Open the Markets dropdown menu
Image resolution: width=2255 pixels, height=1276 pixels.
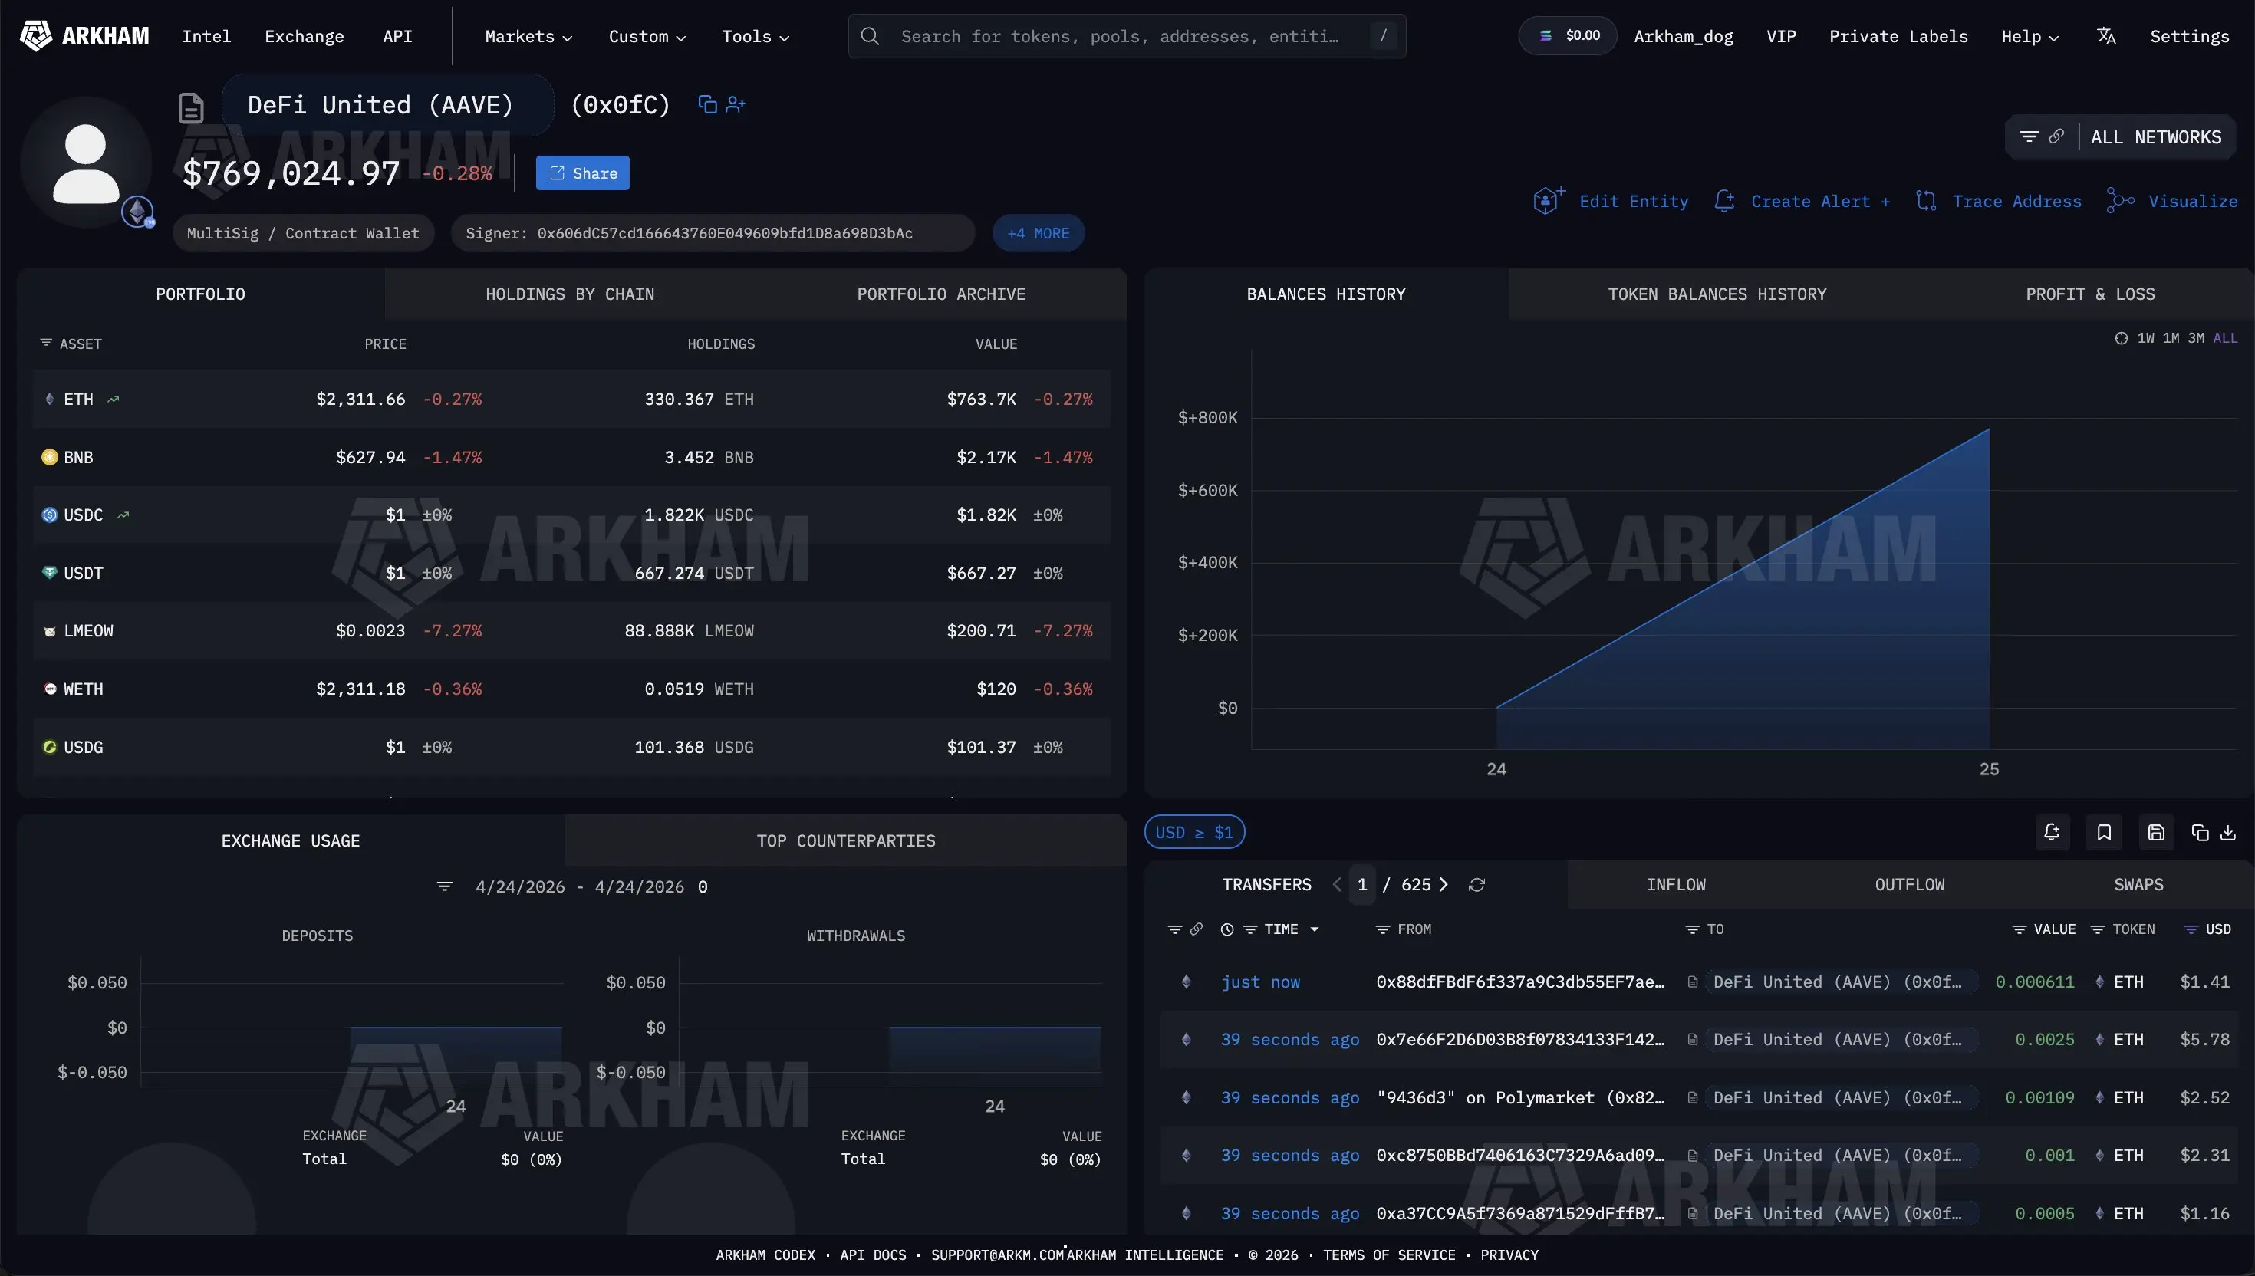point(528,36)
